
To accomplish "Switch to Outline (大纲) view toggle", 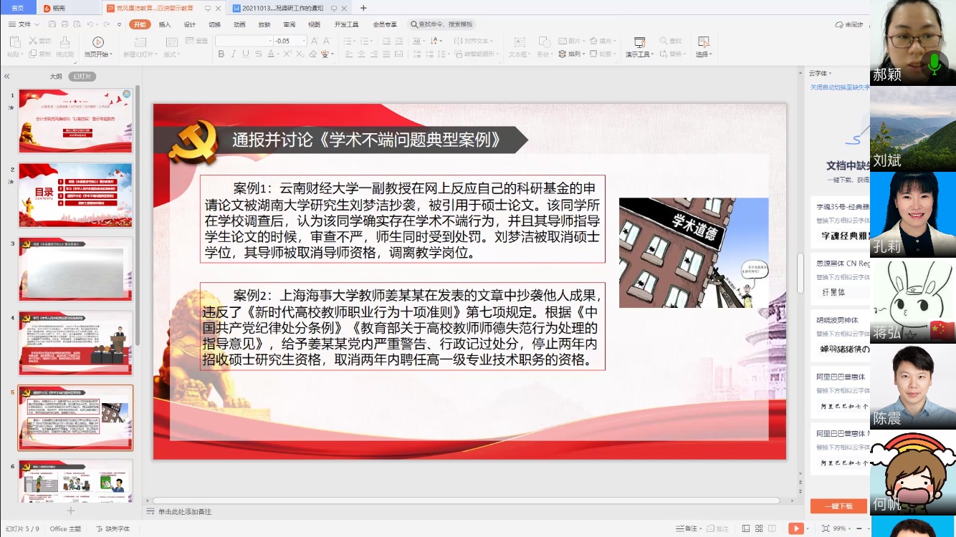I will pos(55,77).
